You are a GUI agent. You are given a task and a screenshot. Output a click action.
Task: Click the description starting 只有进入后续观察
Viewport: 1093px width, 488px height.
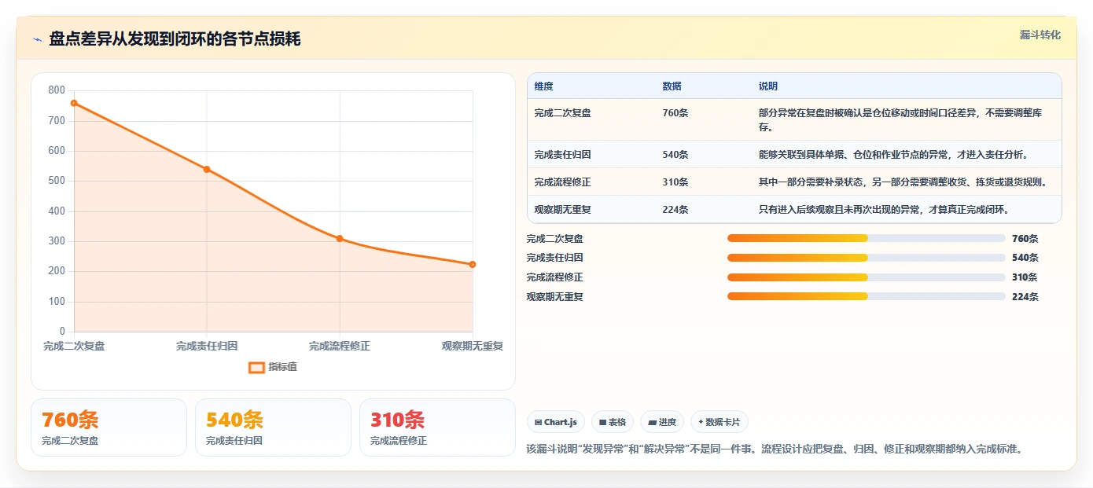pyautogui.click(x=884, y=210)
